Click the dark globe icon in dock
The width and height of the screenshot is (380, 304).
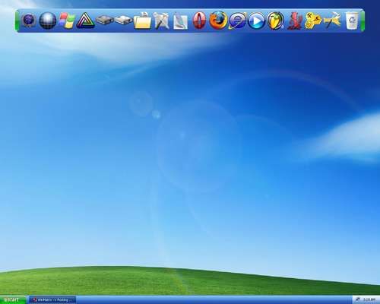pos(48,21)
